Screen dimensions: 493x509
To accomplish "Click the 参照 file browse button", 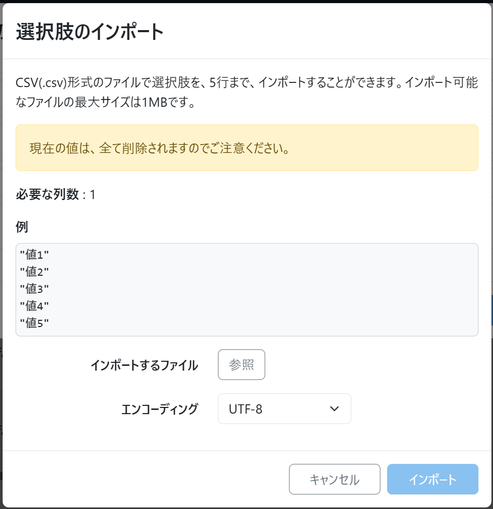I will 241,365.
